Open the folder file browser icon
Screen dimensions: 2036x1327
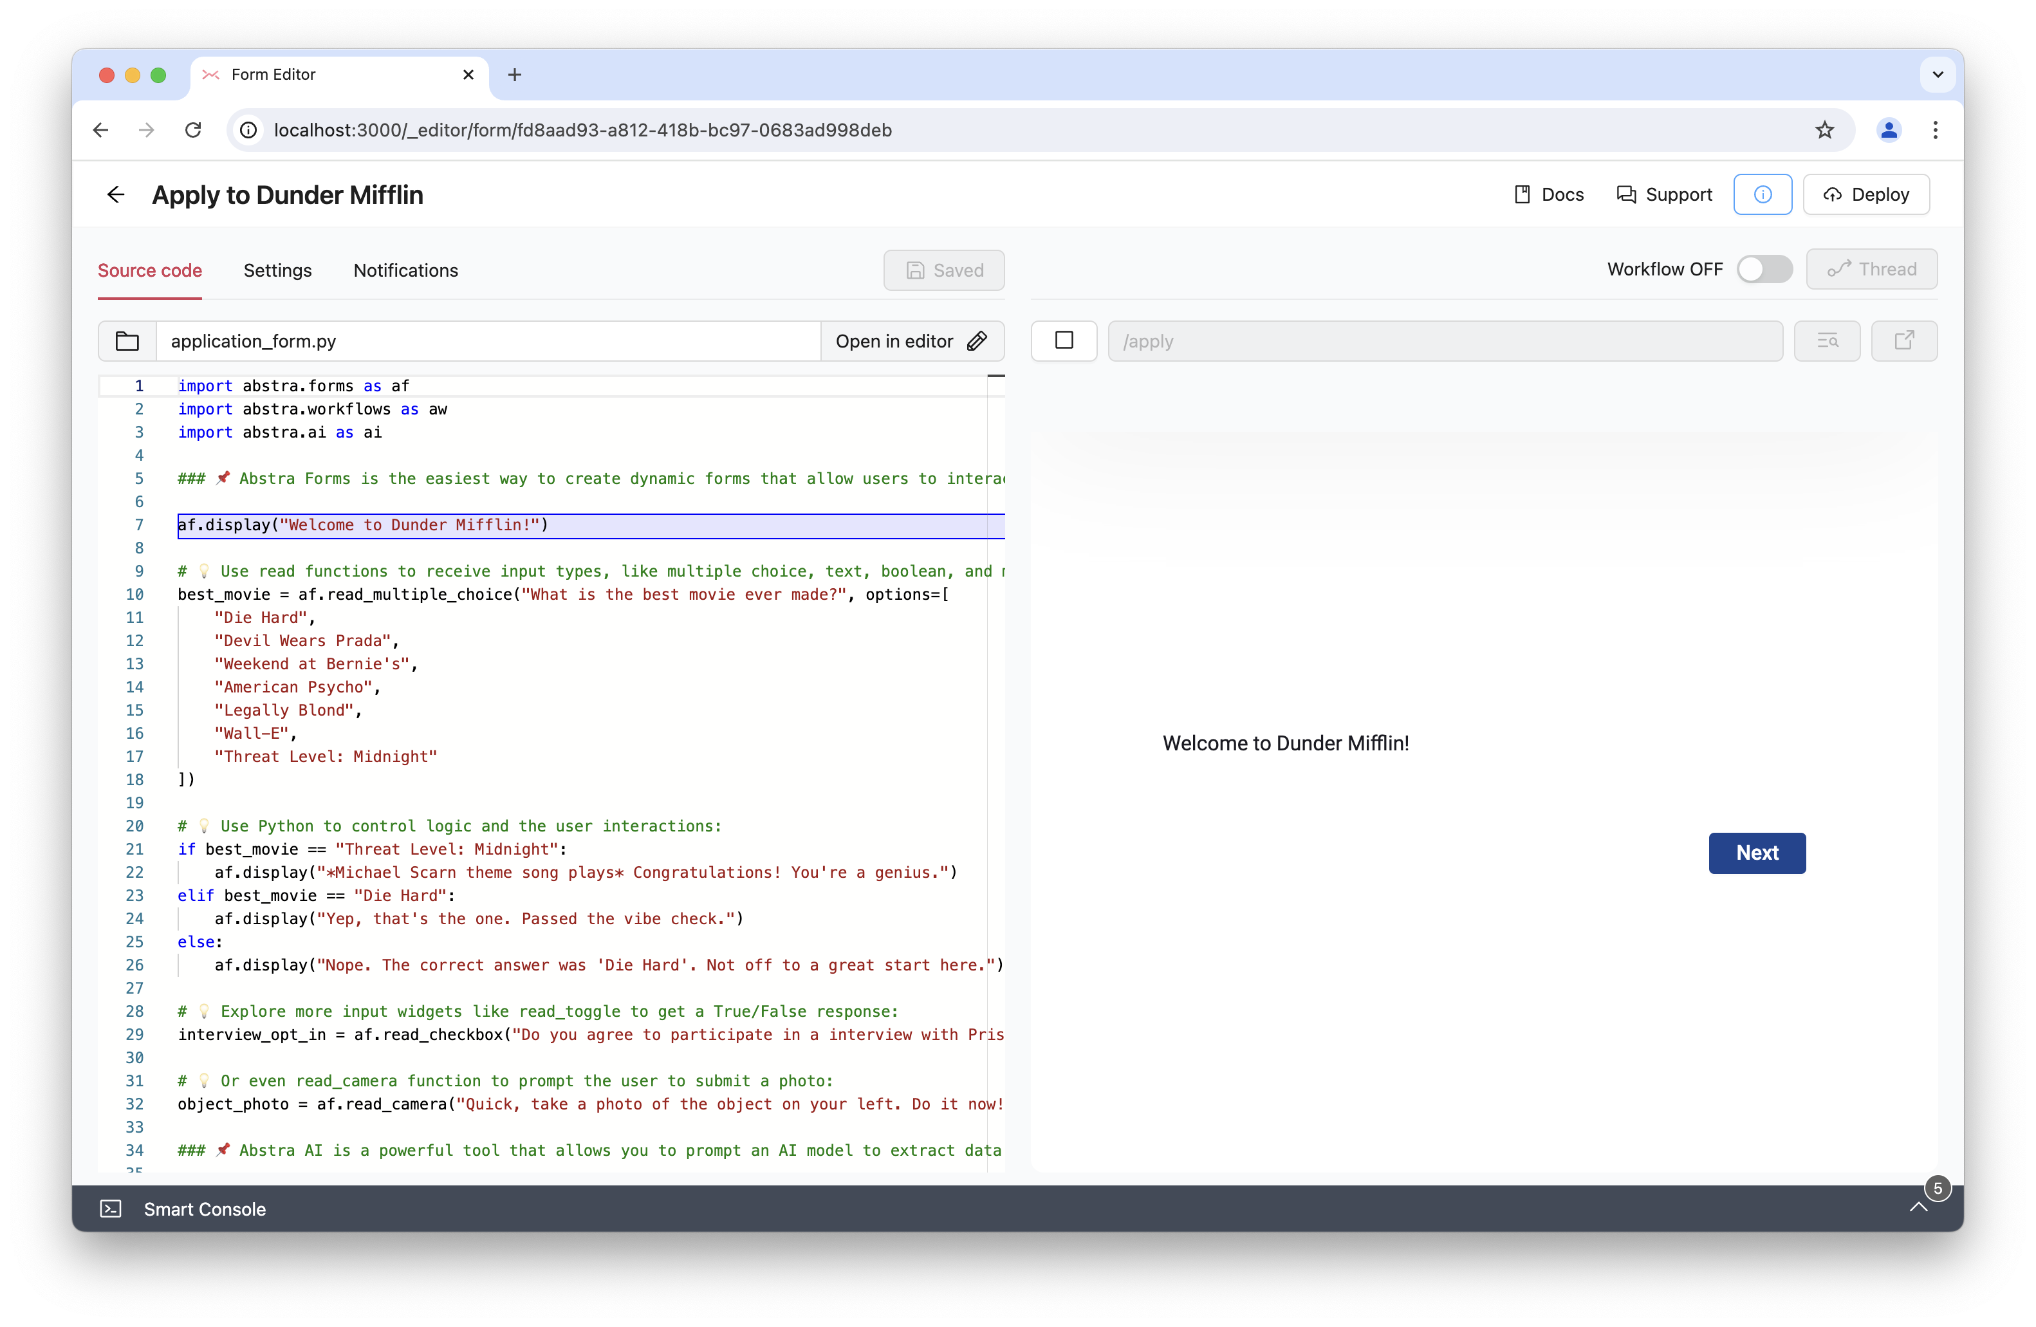(127, 341)
